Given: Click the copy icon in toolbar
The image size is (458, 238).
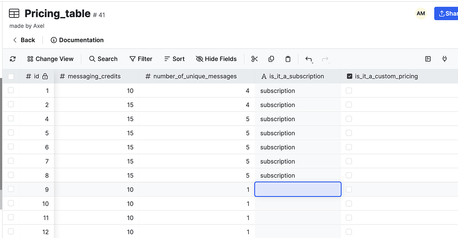Looking at the screenshot, I should tap(271, 59).
